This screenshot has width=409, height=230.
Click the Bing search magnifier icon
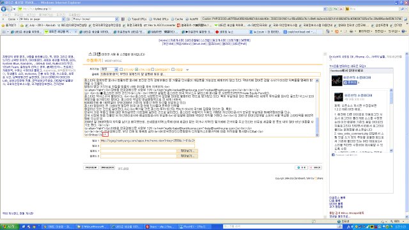coord(403,9)
